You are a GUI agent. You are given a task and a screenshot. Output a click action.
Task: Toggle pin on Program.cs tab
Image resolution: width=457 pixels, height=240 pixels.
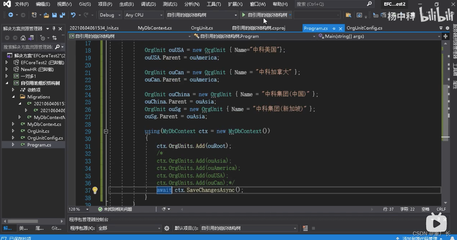coord(334,29)
